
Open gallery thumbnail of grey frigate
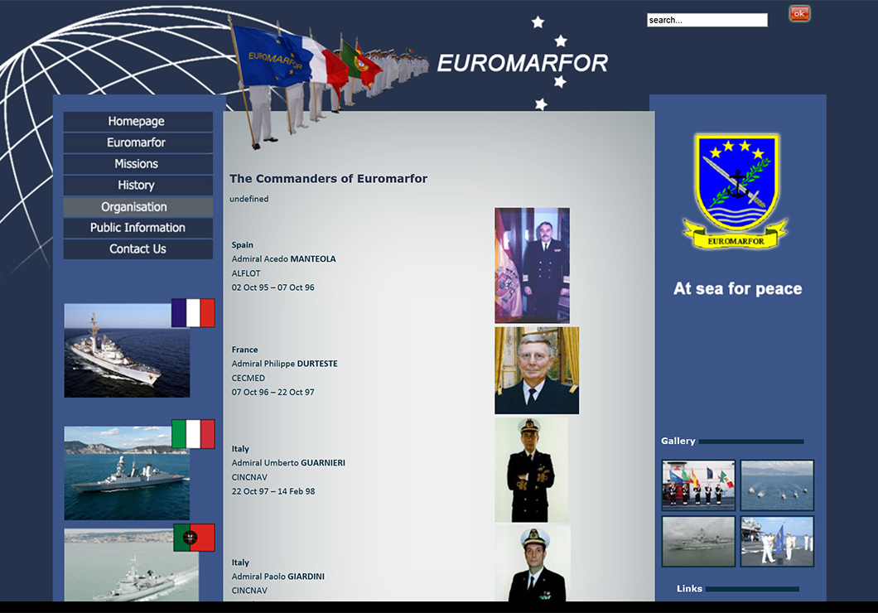[x=698, y=541]
